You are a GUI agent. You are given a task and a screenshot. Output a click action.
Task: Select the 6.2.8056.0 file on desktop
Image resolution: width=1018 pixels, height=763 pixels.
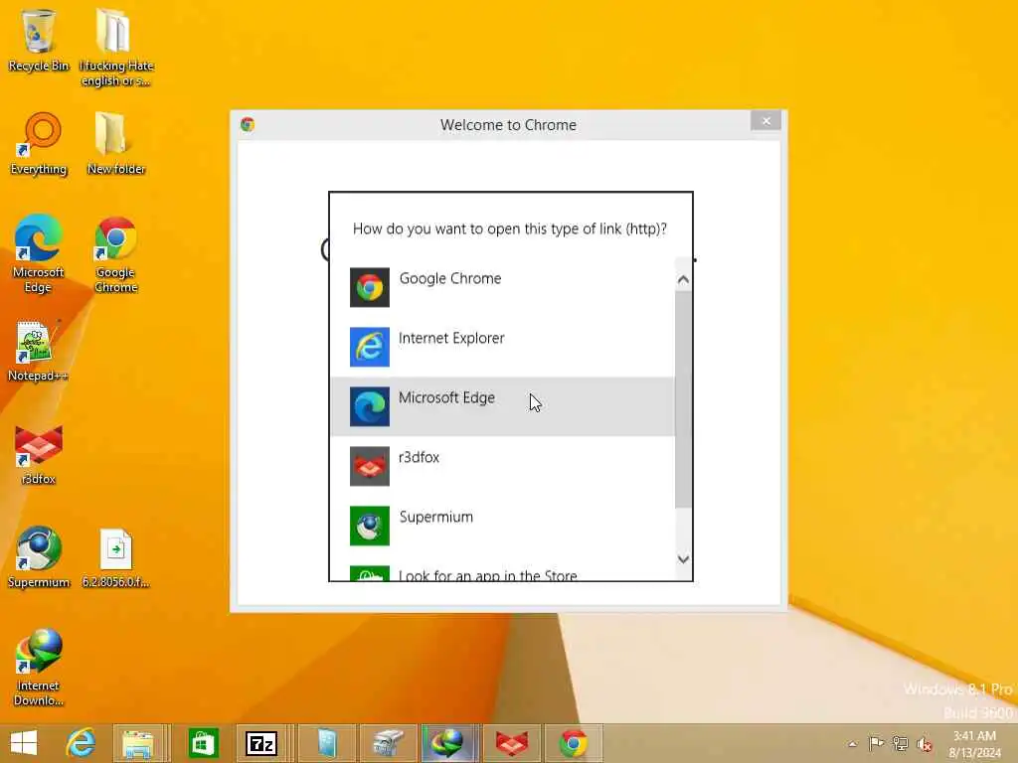pyautogui.click(x=116, y=557)
